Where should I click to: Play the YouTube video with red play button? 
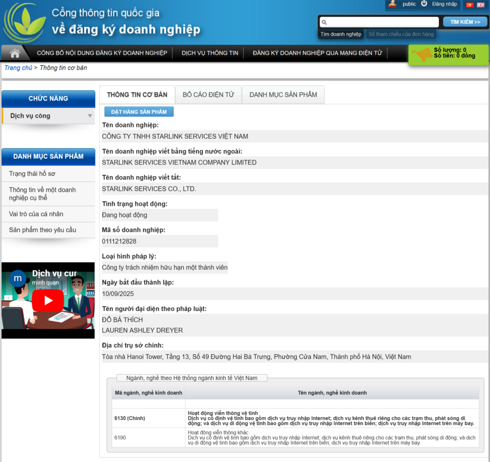point(48,300)
